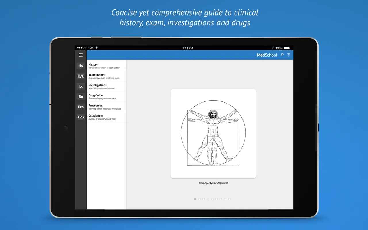Select the Rx sidebar icon
Screen dimensions: 368x230
(81, 97)
